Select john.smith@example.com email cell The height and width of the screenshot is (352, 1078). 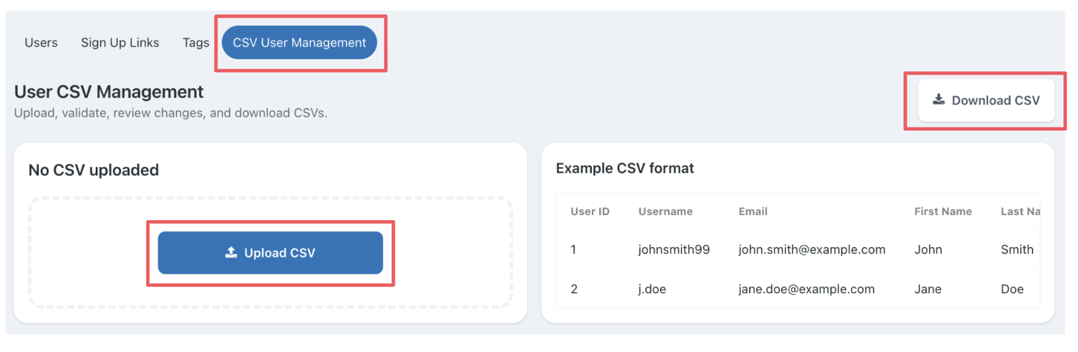811,250
